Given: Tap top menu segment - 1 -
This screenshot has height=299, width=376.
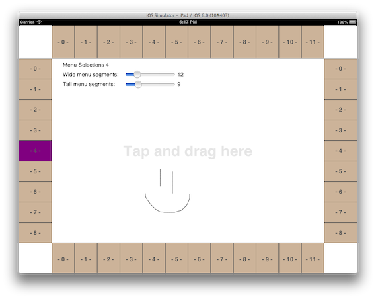Looking at the screenshot, I should tap(86, 42).
